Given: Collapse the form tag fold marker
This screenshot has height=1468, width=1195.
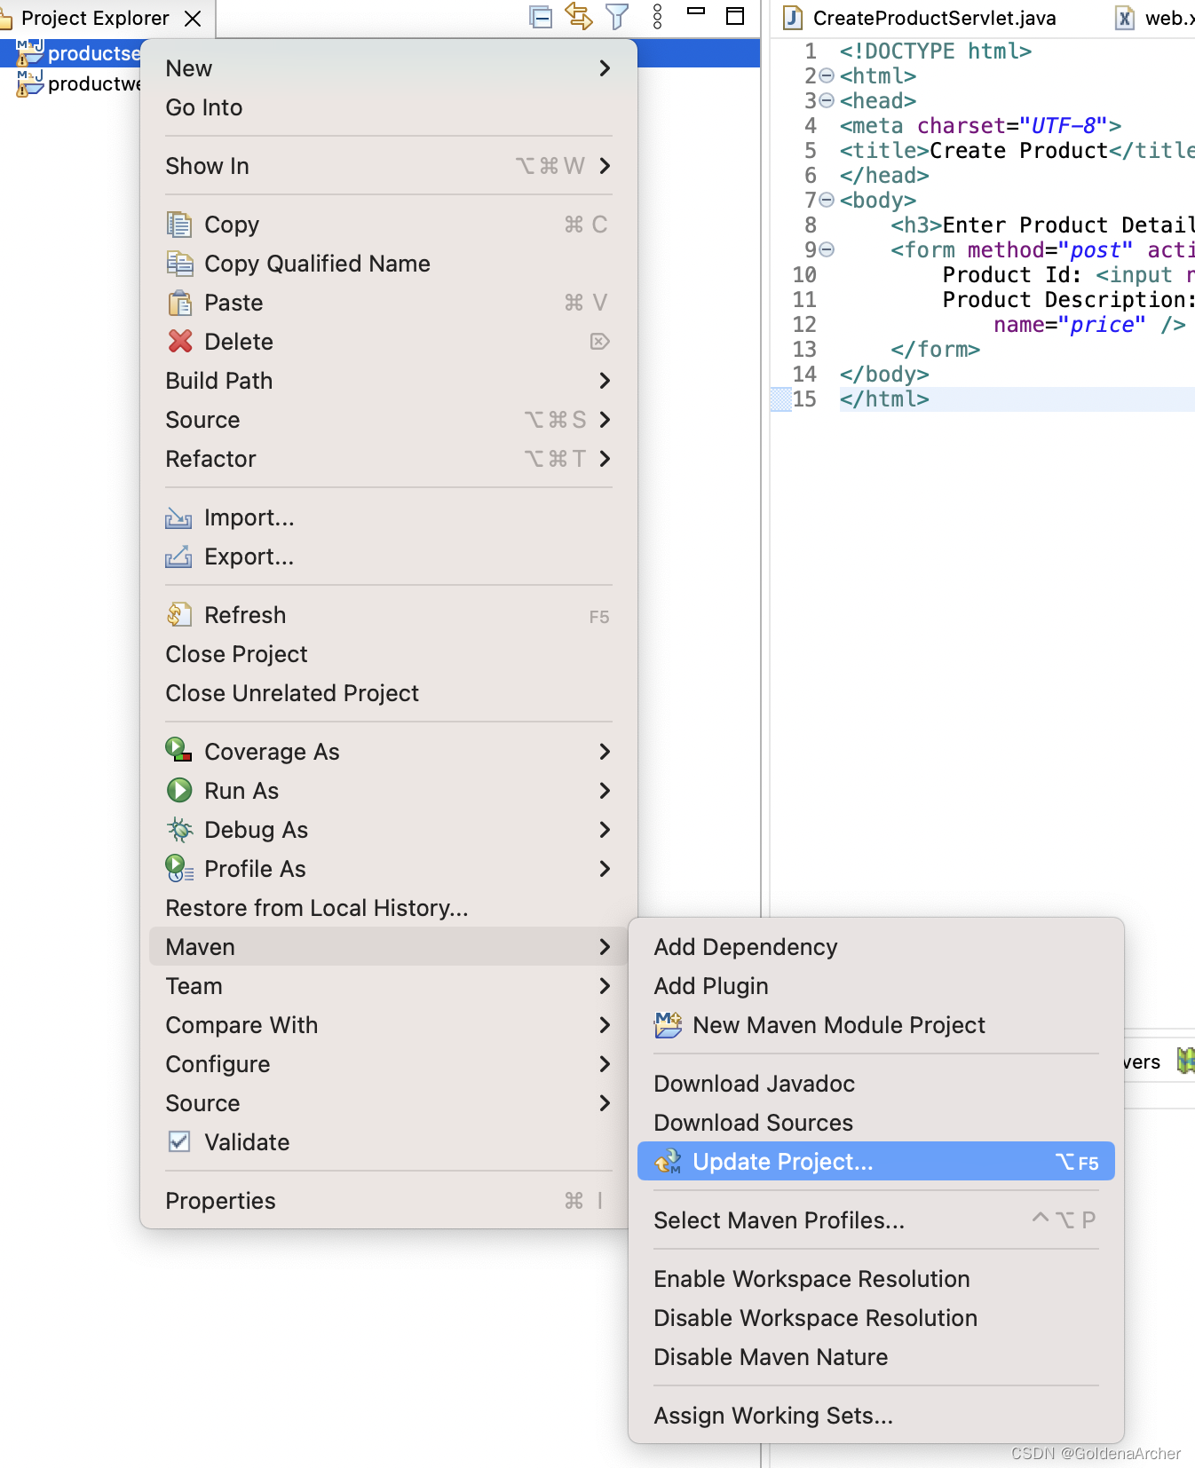Looking at the screenshot, I should (827, 249).
